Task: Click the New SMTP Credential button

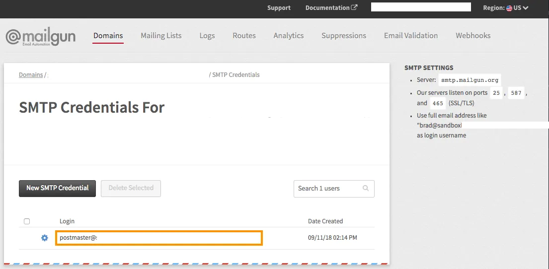Action: tap(57, 188)
